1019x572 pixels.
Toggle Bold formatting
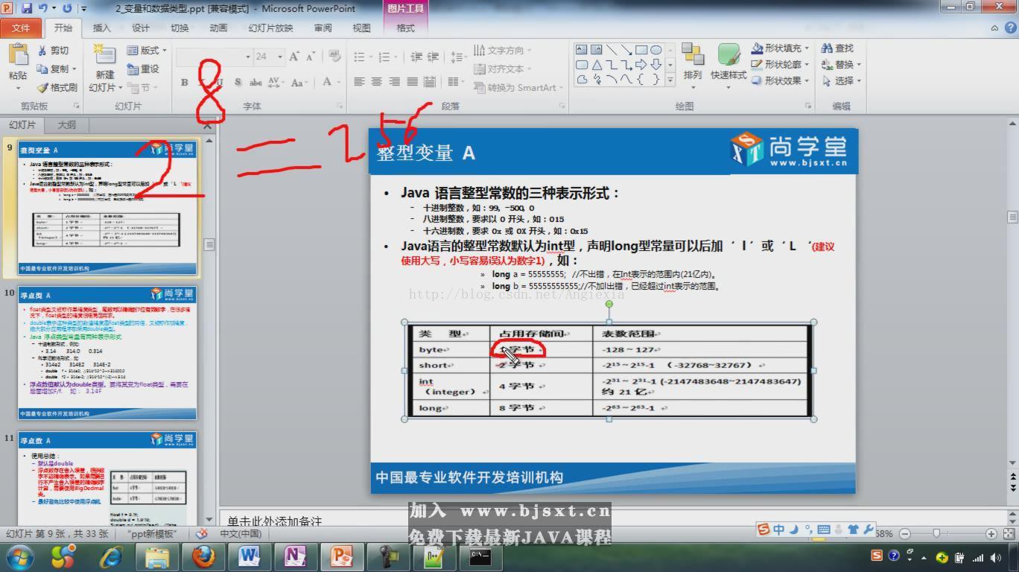[185, 83]
